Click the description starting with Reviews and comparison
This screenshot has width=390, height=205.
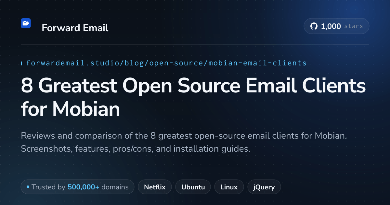[x=184, y=142]
